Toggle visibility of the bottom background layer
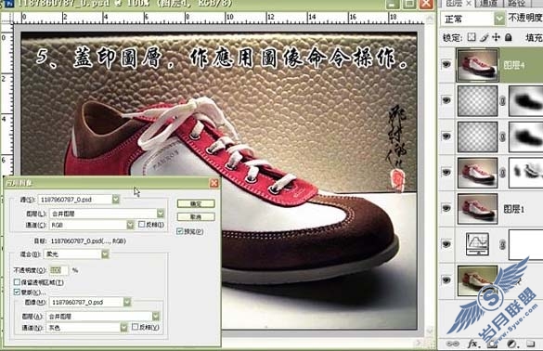This screenshot has height=351, width=543. coord(446,280)
